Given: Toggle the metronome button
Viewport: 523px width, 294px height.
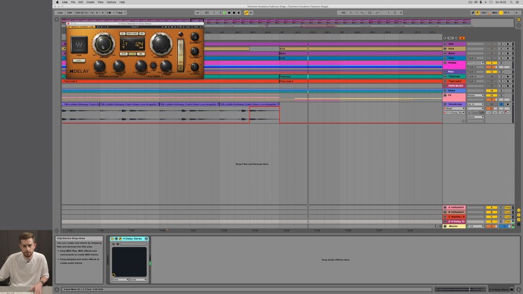Looking at the screenshot, I should pyautogui.click(x=109, y=13).
